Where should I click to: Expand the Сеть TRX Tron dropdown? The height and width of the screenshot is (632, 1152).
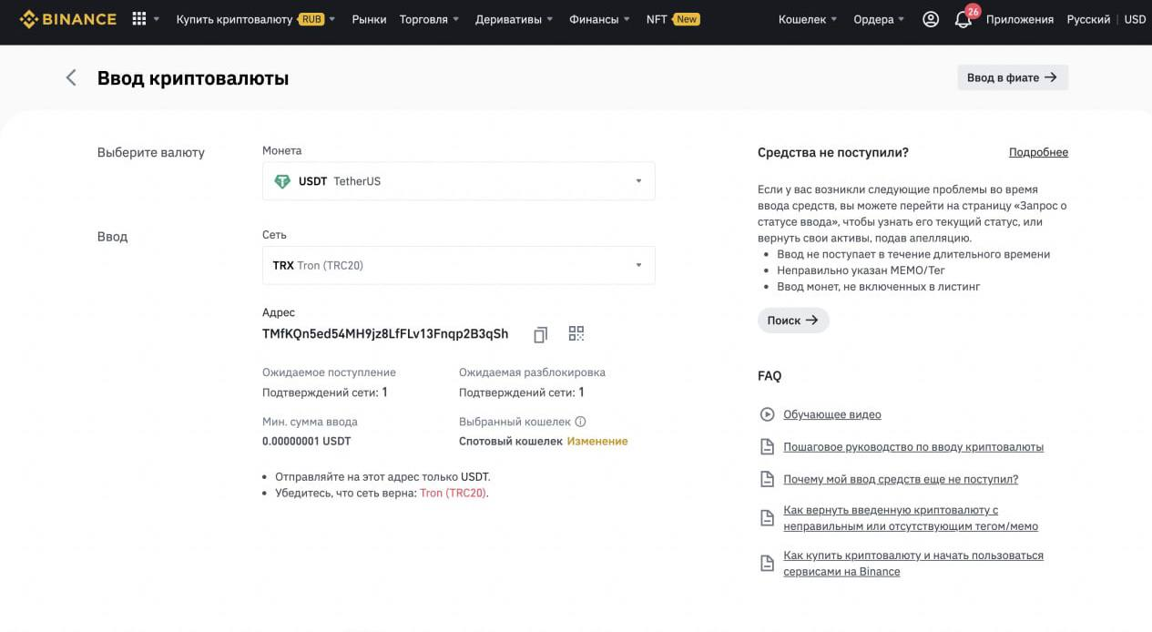458,265
